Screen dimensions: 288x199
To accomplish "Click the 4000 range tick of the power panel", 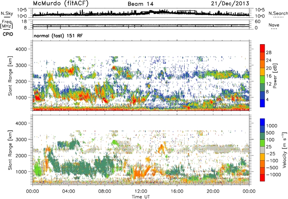I will (x=21, y=49).
